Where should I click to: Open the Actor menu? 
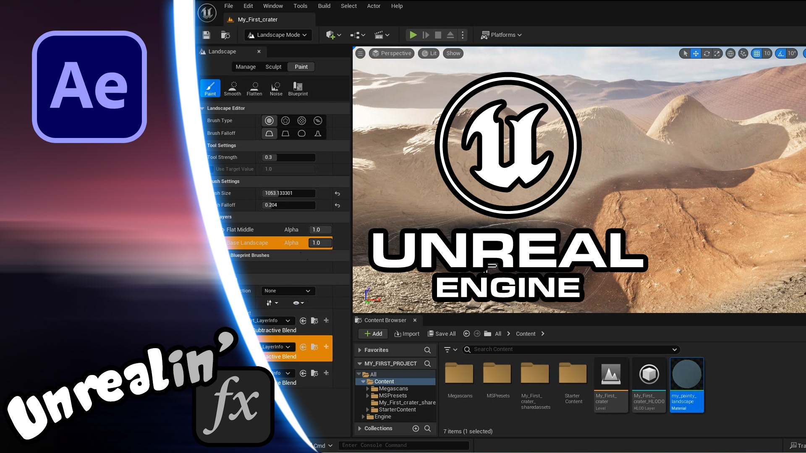374,6
